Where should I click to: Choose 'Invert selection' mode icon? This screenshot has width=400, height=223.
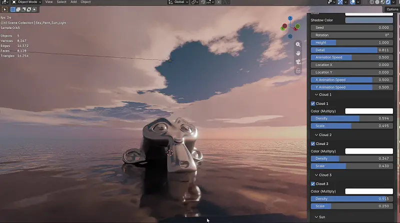click(x=29, y=9)
